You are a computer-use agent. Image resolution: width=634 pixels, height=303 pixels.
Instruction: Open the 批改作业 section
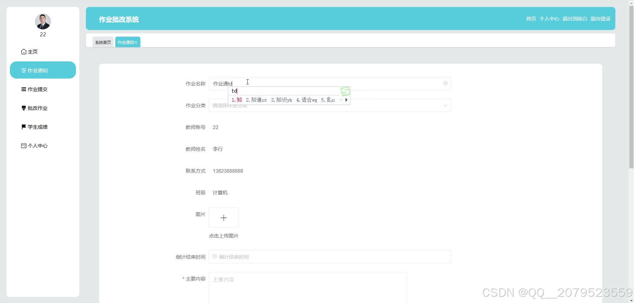click(37, 108)
